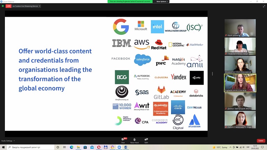
Task: Open Cortana circle icon in taskbar
Action: coord(58,147)
